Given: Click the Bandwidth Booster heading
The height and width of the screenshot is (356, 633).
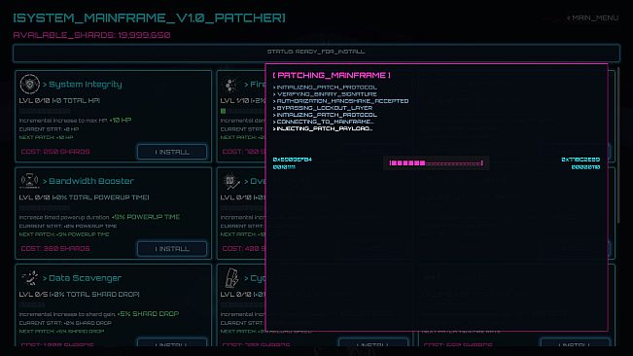Looking at the screenshot, I should click(x=88, y=181).
